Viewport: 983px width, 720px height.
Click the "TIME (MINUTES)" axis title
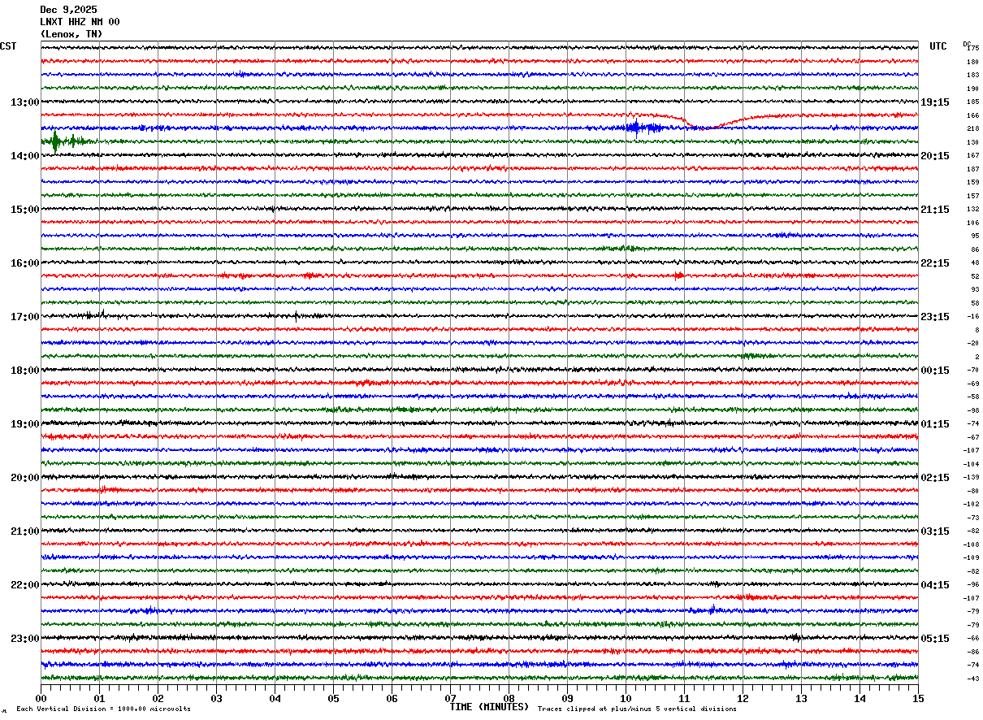pos(489,707)
